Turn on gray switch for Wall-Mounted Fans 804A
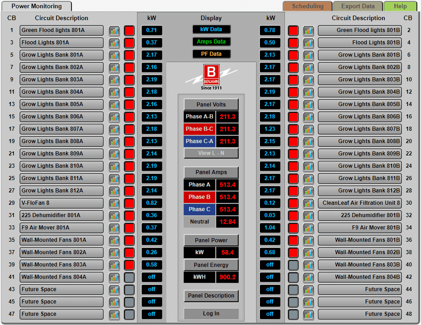The height and width of the screenshot is (325, 421). 129,277
